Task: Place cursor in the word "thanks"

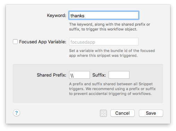Action: pyautogui.click(x=77, y=16)
